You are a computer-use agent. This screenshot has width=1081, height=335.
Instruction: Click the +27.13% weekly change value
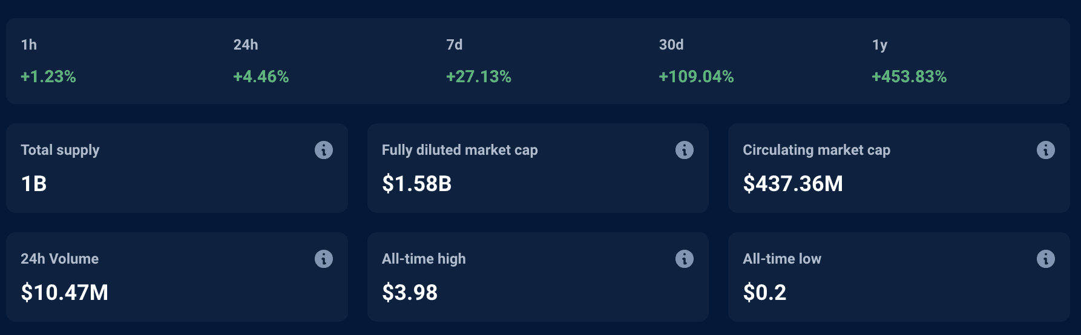[x=479, y=77]
